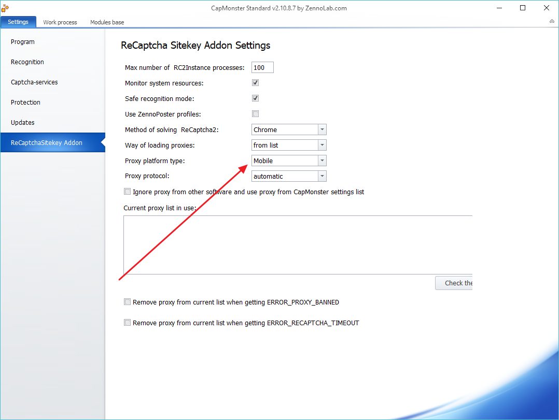Image resolution: width=559 pixels, height=420 pixels.
Task: Click the 'Proxy protocol:' label
Action: [x=147, y=176]
